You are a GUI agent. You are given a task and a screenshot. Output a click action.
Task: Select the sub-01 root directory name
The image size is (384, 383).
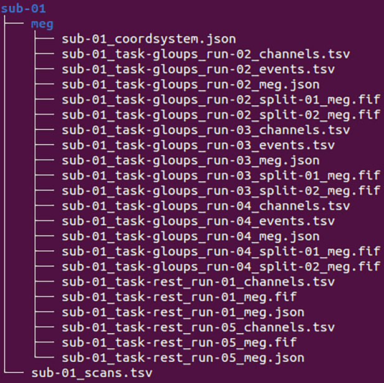click(x=23, y=9)
